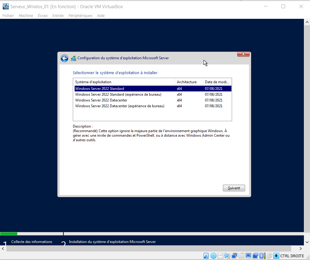Click the audio speaker status icon

point(227,256)
